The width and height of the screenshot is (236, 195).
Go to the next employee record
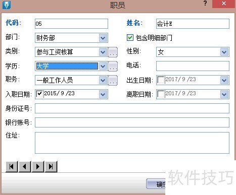pos(38,166)
